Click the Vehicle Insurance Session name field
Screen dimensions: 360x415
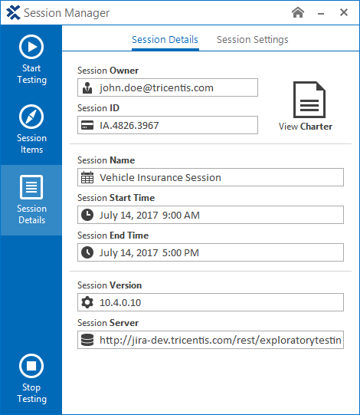click(x=211, y=177)
